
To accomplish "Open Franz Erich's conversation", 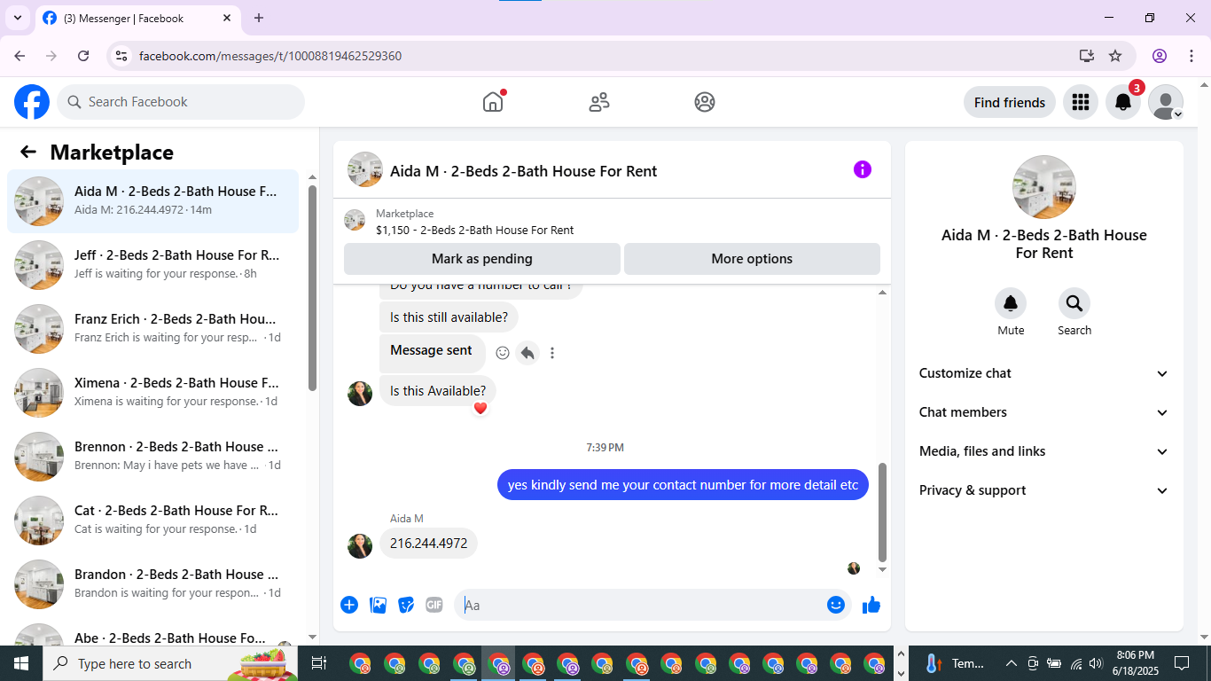I will [153, 329].
